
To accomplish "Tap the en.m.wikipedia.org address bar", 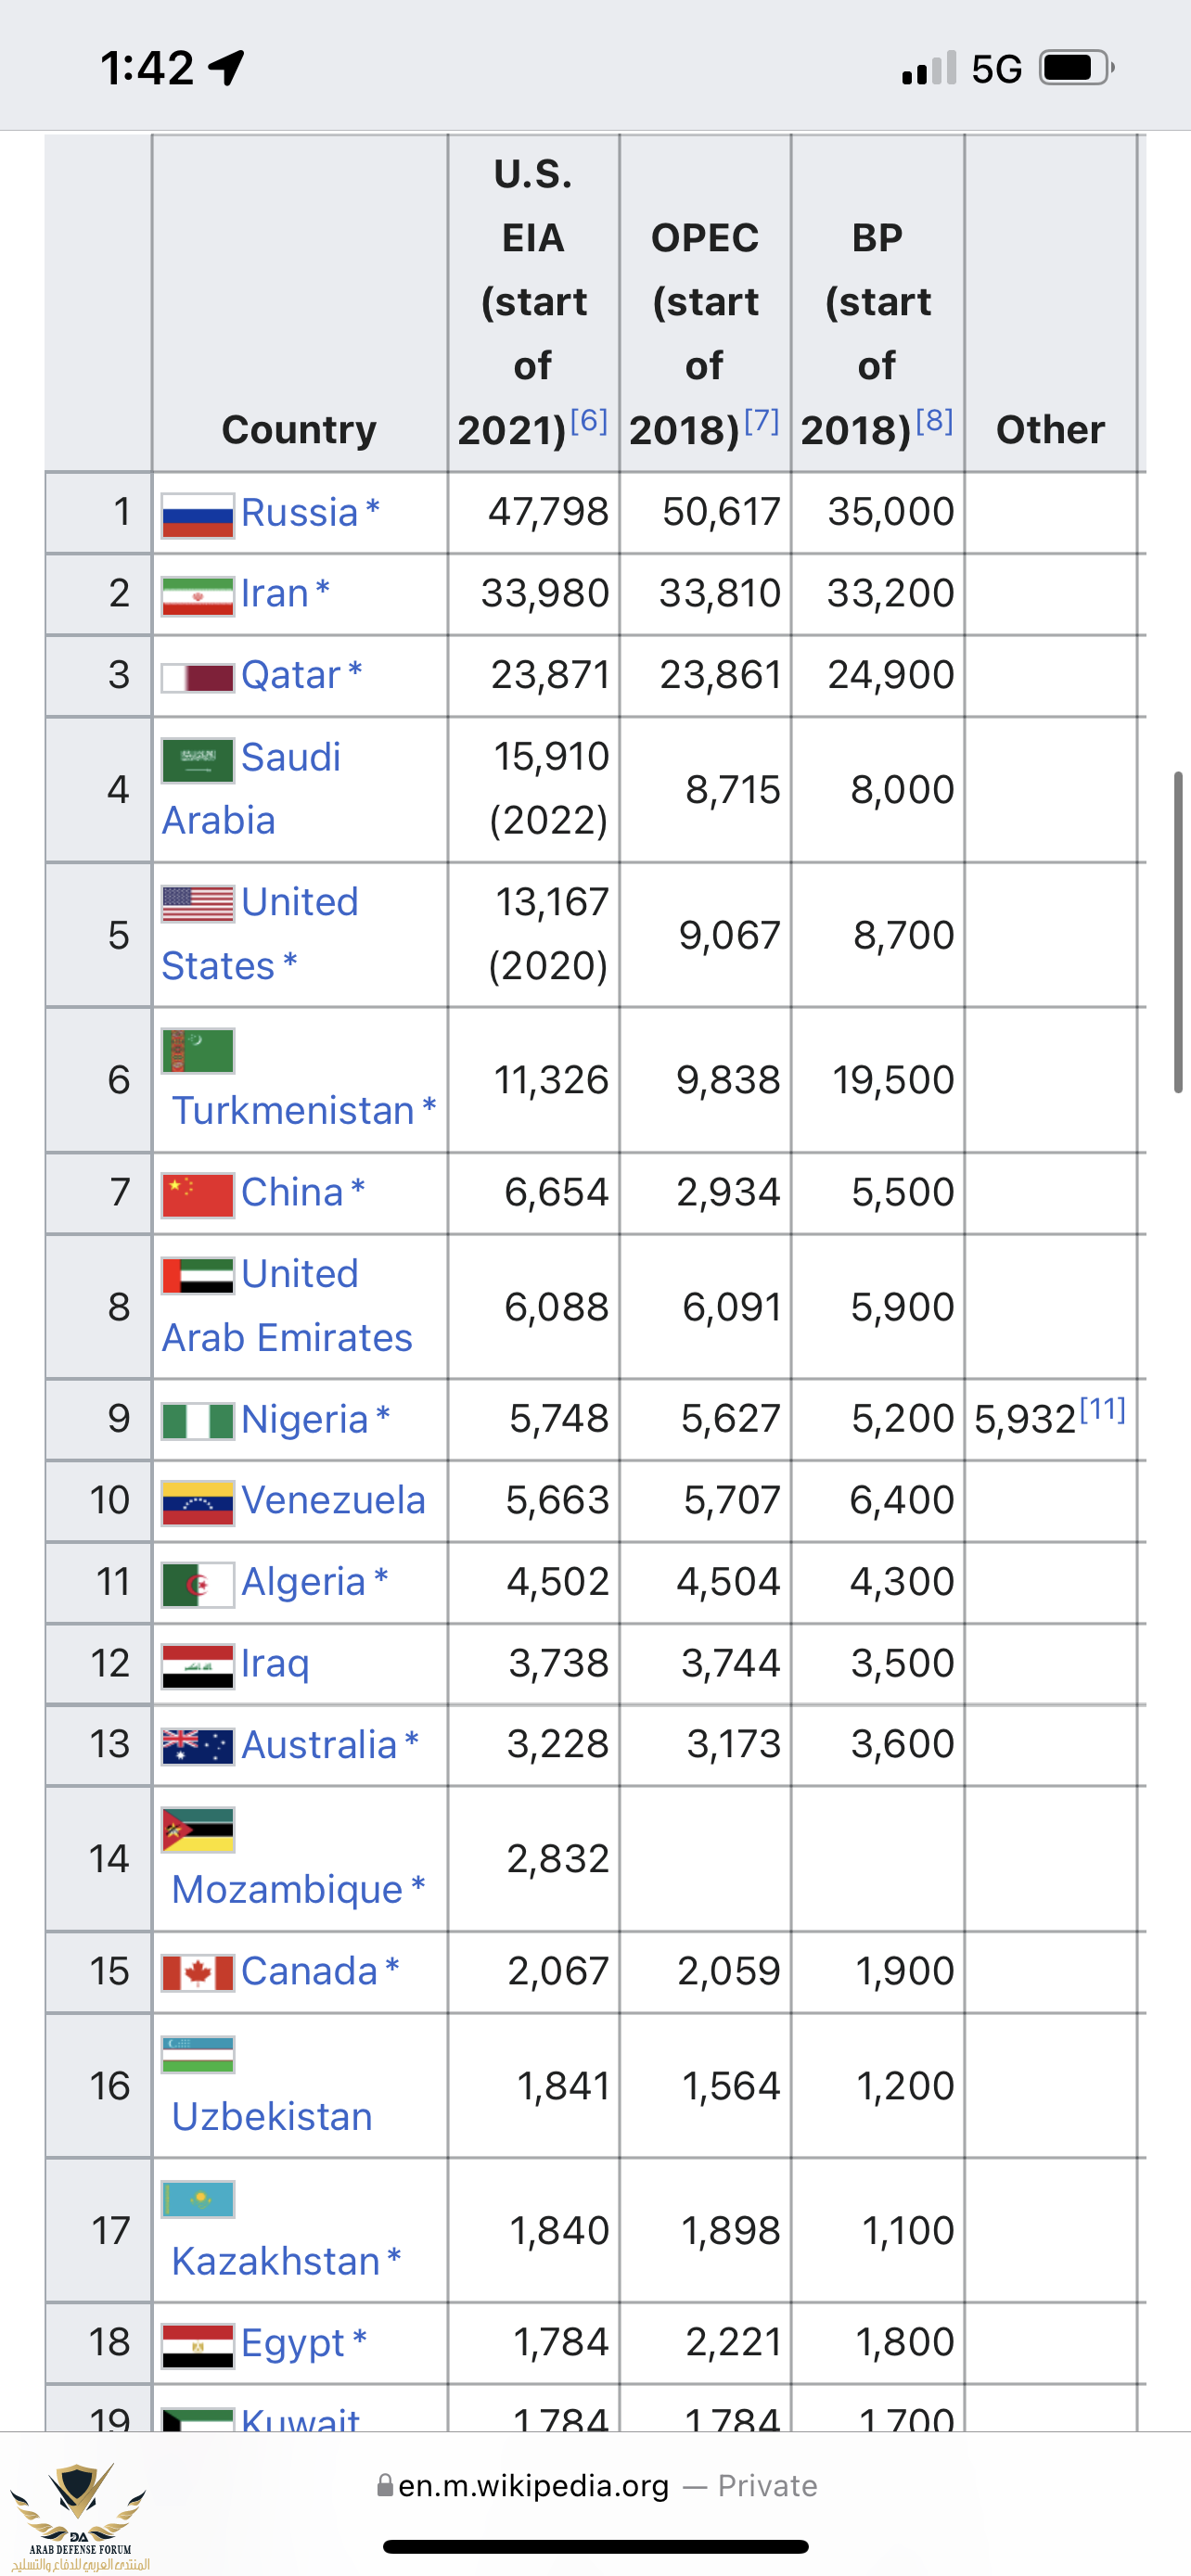I will tap(533, 2486).
